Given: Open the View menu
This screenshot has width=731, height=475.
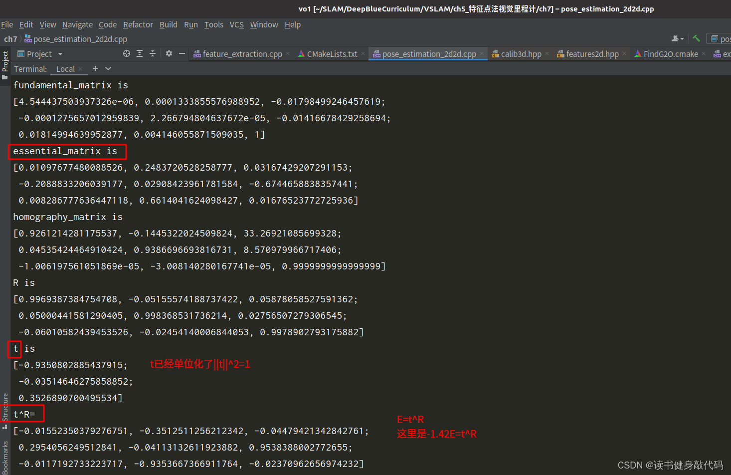Looking at the screenshot, I should 48,24.
